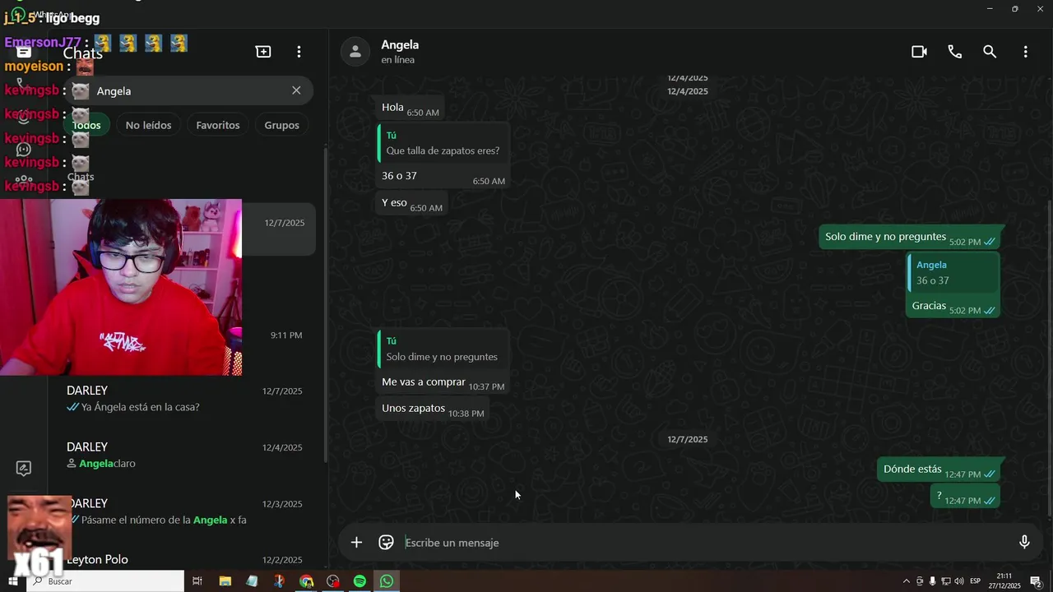
Task: Click the Windows Buscar search box
Action: (x=106, y=581)
